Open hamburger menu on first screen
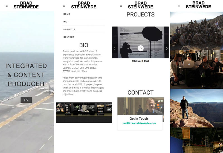This screenshot has height=153, width=223. pyautogui.click(x=6, y=6)
